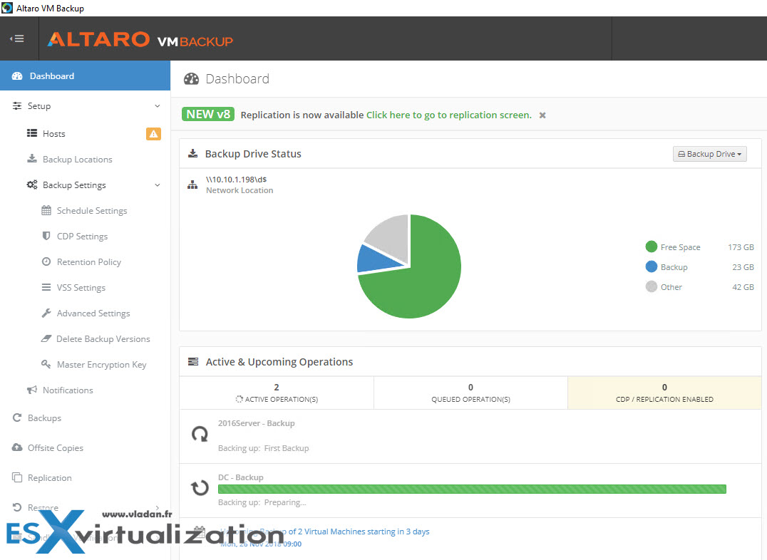Click the VSS Settings lines icon
Viewport: 767px width, 560px height.
(46, 287)
